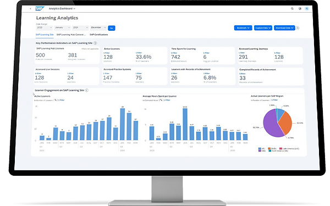Expand the Analytics Dashboard title dropdown
Screen dimensions: 330x206
62,9
